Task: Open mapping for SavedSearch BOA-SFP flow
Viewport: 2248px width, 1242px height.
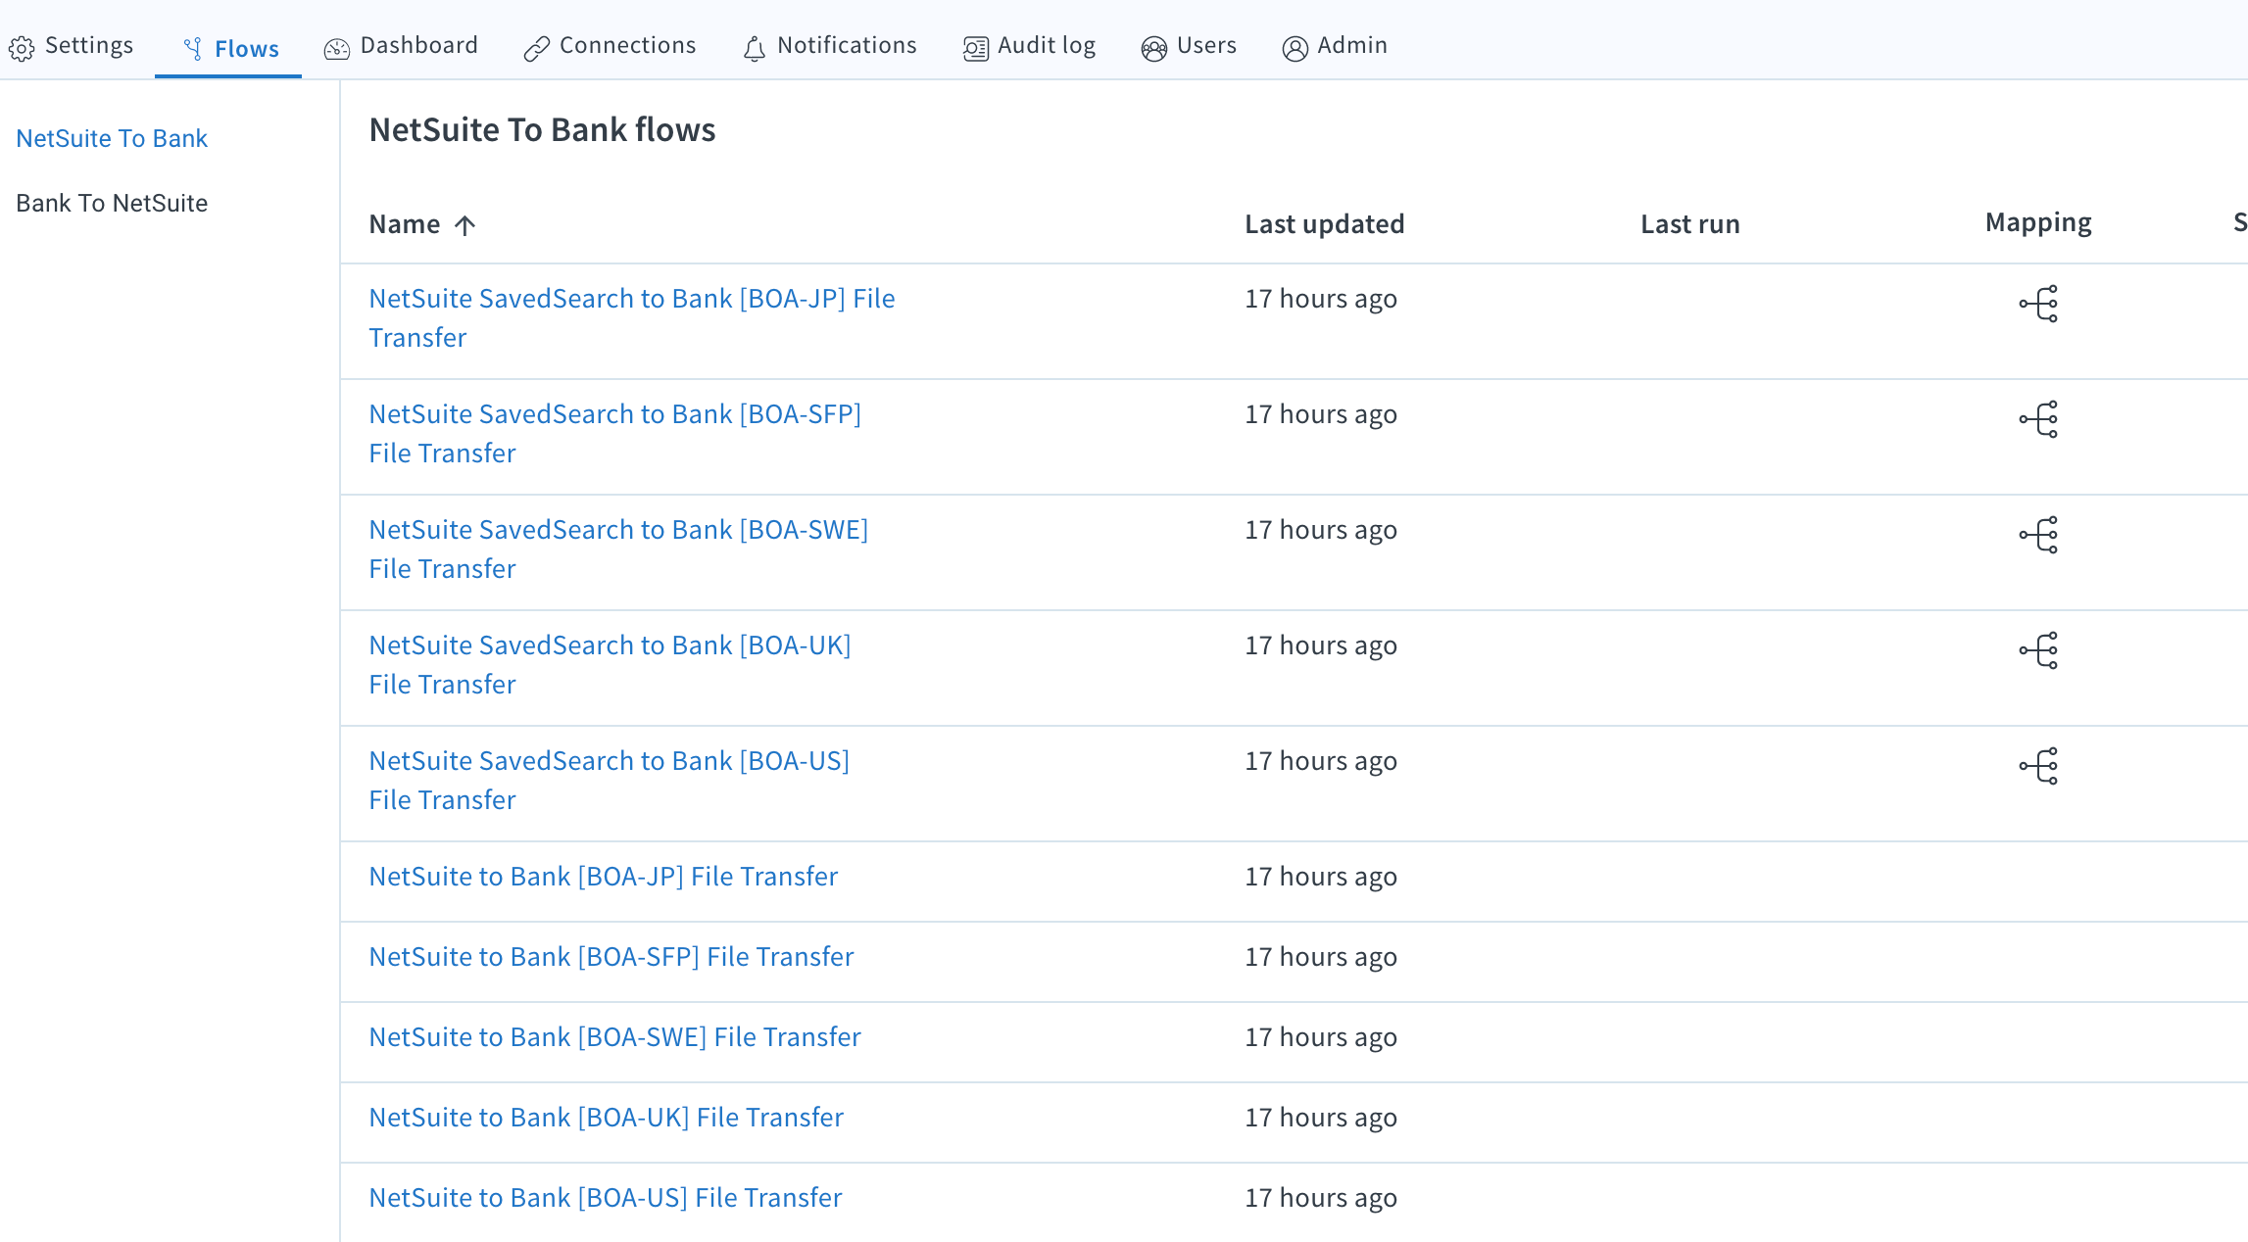Action: (2038, 419)
